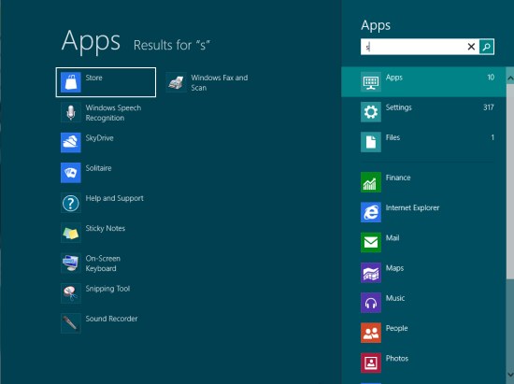Click the "On-Screen Keyboard" label

103,263
